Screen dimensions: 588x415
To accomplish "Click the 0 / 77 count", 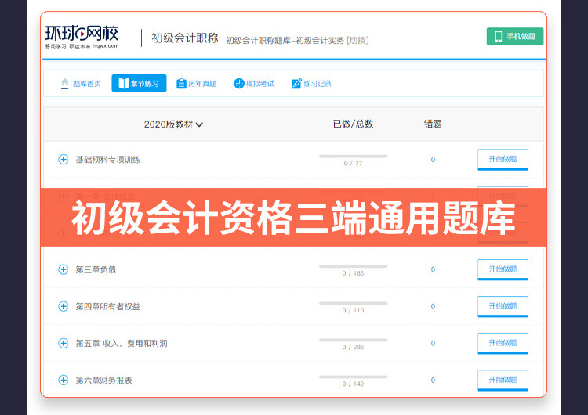I will 353,164.
